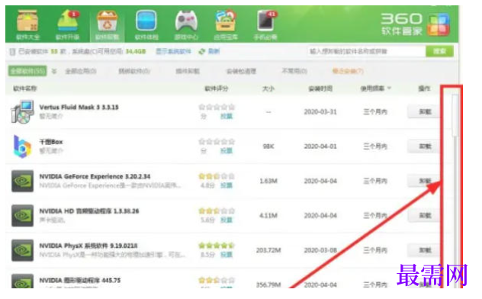
Task: Click 投票 for NVIDIA PhysX 系统软件
Action: (227, 255)
